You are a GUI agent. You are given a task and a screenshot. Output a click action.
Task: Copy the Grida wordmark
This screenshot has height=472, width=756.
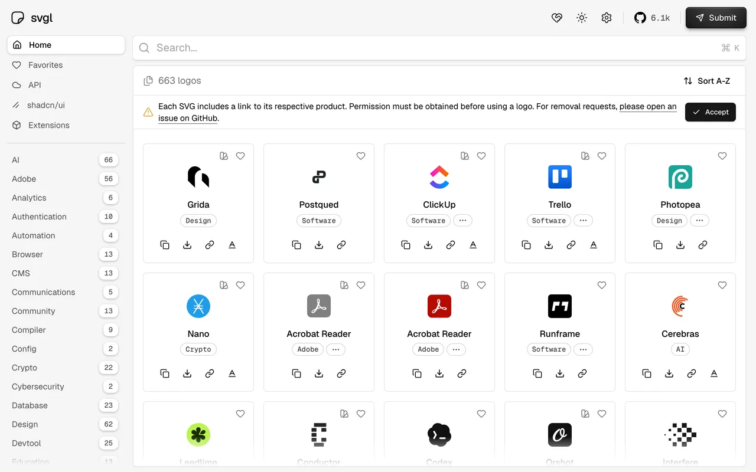coord(232,245)
